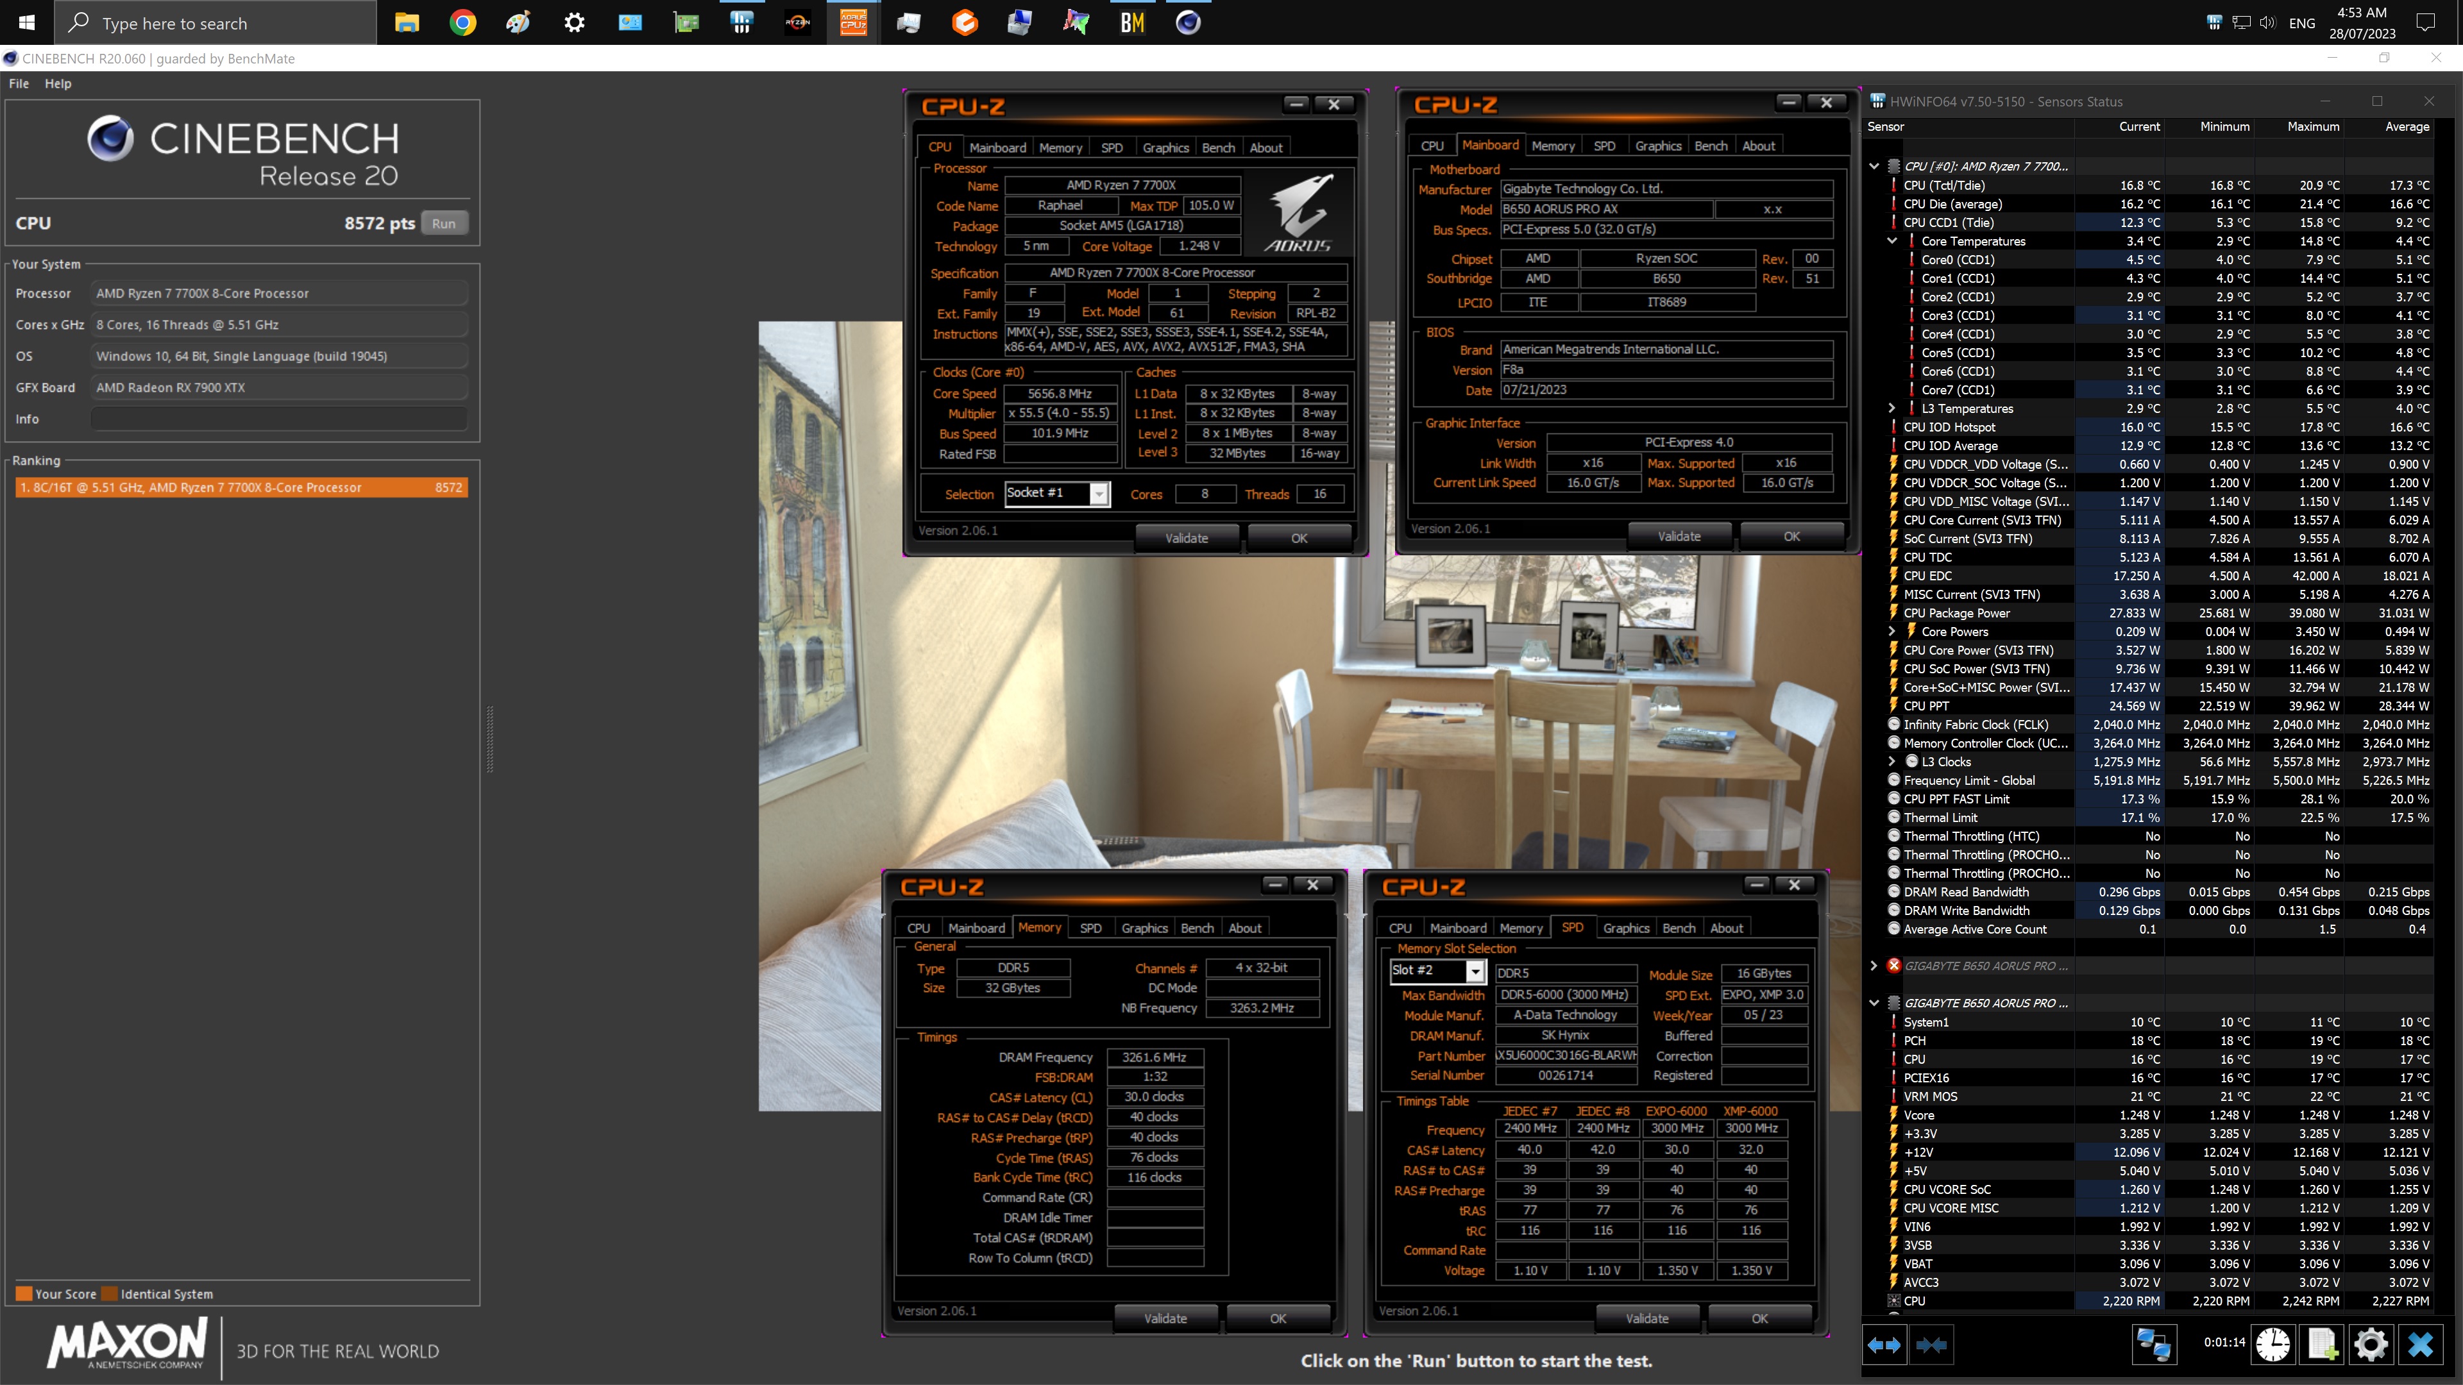Reset HWiNFO min/max with clock icon
2463x1385 pixels.
pos(2273,1345)
